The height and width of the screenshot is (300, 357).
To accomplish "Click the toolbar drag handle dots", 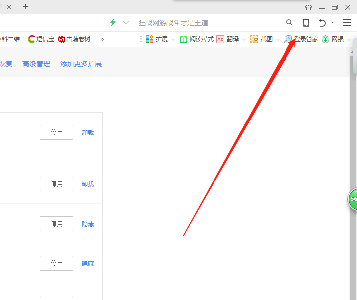I will (x=141, y=39).
